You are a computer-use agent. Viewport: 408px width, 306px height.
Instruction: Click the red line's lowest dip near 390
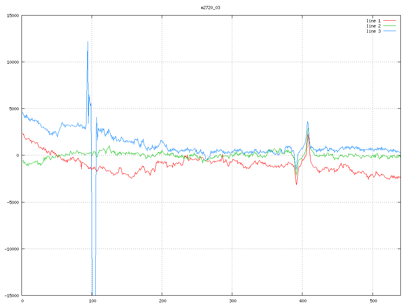point(296,184)
